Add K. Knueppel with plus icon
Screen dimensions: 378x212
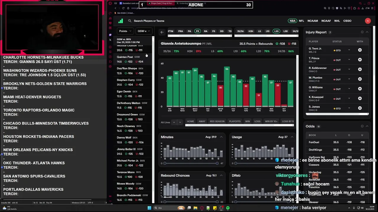pos(360,99)
